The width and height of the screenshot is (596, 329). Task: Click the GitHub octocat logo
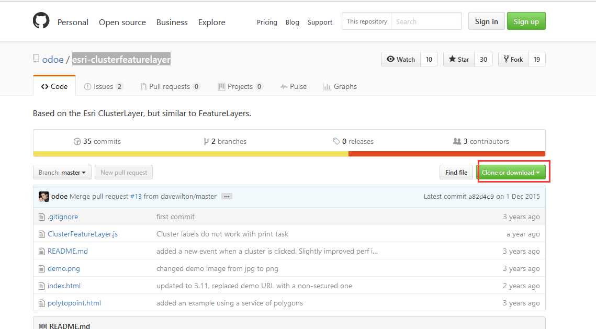[x=41, y=20]
